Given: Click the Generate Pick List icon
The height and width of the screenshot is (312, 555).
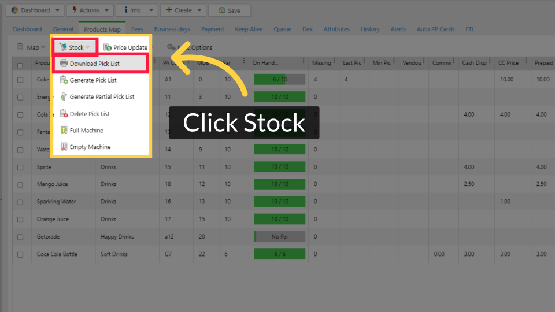Looking at the screenshot, I should coord(64,80).
